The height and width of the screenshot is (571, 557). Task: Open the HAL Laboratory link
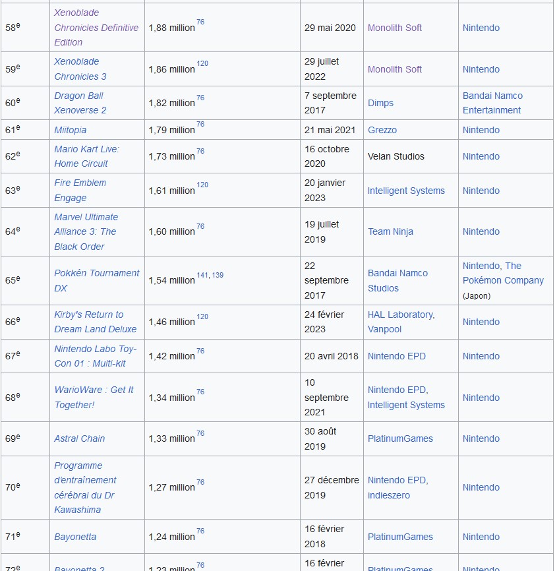(x=401, y=315)
